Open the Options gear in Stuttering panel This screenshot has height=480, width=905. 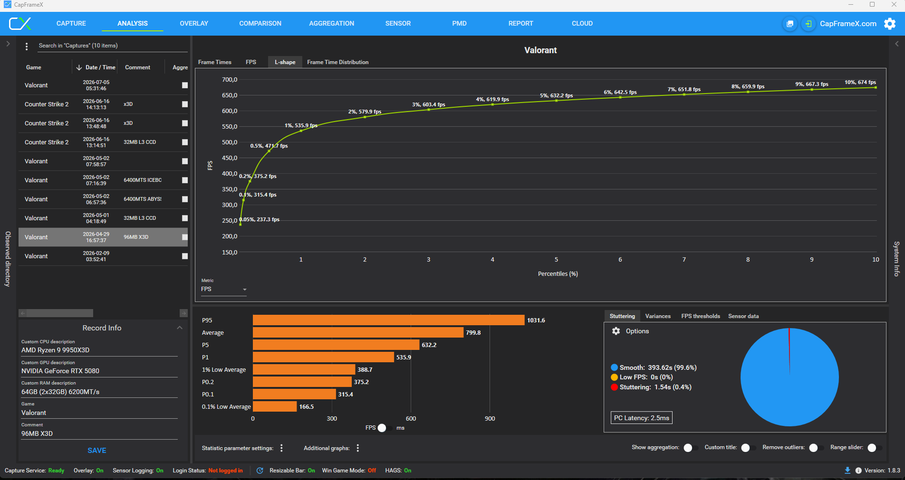616,331
